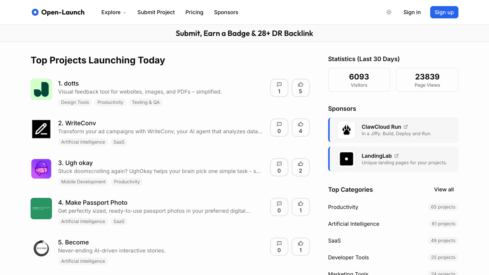View all top categories

444,189
